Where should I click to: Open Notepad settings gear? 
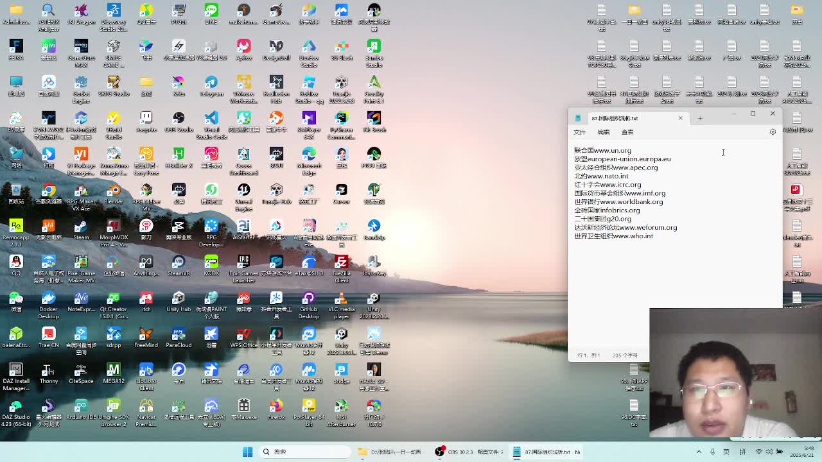tap(773, 132)
